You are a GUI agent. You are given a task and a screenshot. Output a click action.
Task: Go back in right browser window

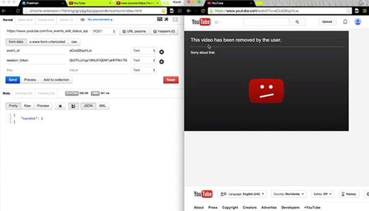click(189, 11)
